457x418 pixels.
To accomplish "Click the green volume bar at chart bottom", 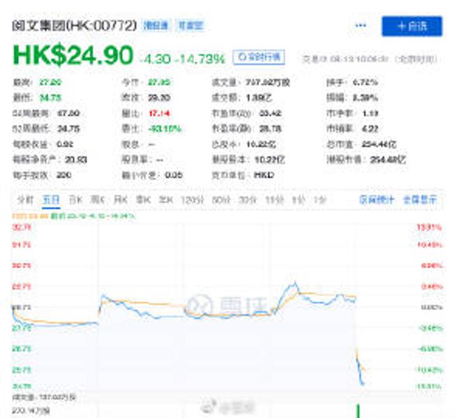I will click(x=358, y=410).
